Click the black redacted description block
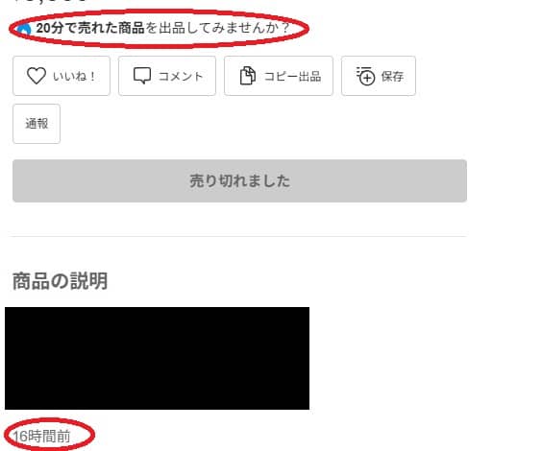The image size is (542, 451). pyautogui.click(x=157, y=358)
